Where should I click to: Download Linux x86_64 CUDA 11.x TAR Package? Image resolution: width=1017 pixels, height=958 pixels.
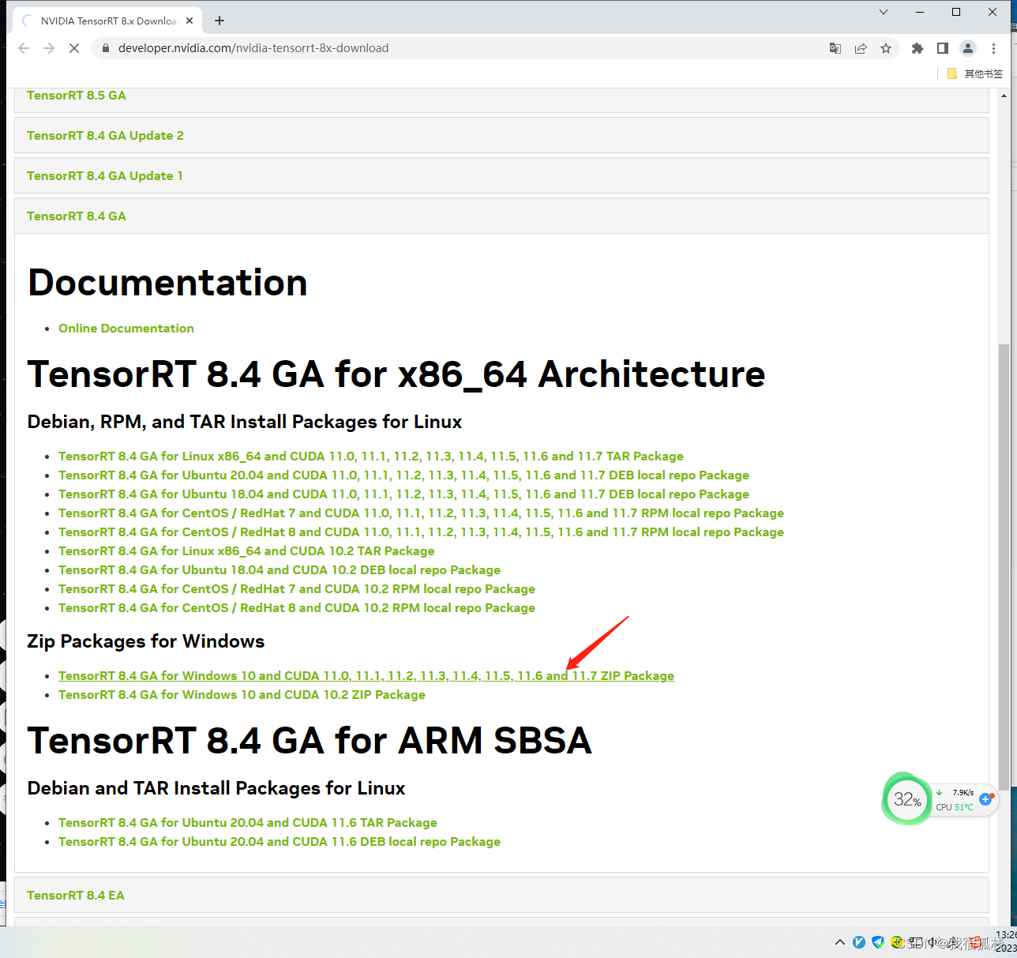(x=371, y=456)
